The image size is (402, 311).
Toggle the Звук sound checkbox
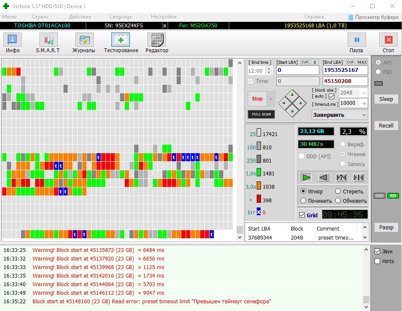(x=377, y=252)
